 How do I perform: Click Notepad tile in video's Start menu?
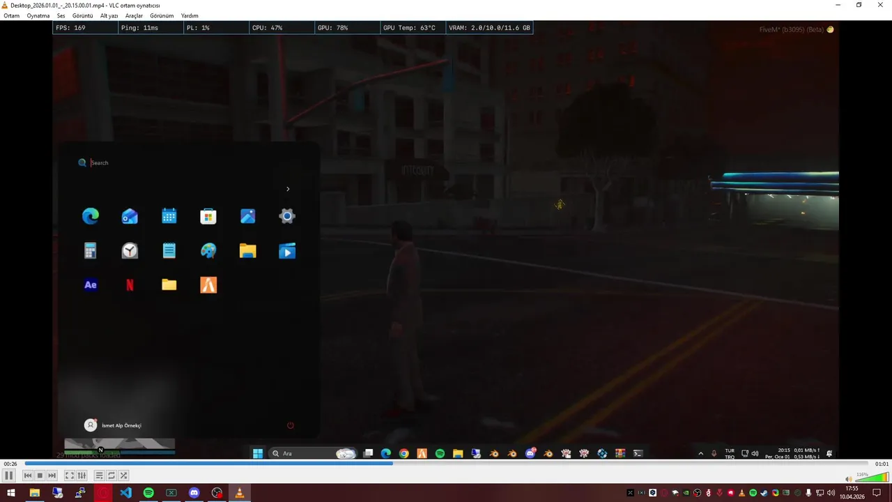(169, 250)
